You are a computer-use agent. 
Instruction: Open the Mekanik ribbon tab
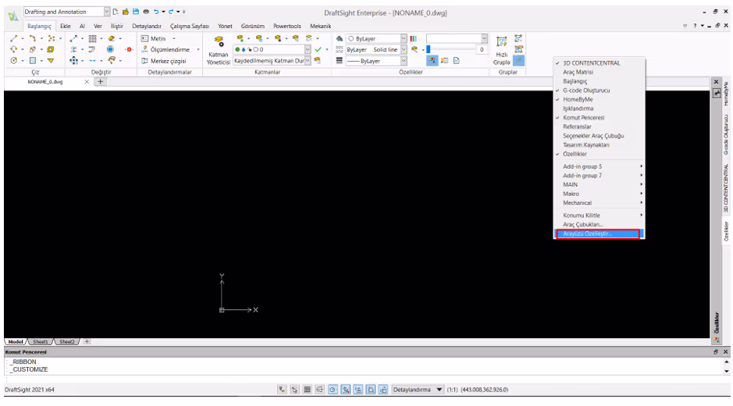[x=320, y=27]
